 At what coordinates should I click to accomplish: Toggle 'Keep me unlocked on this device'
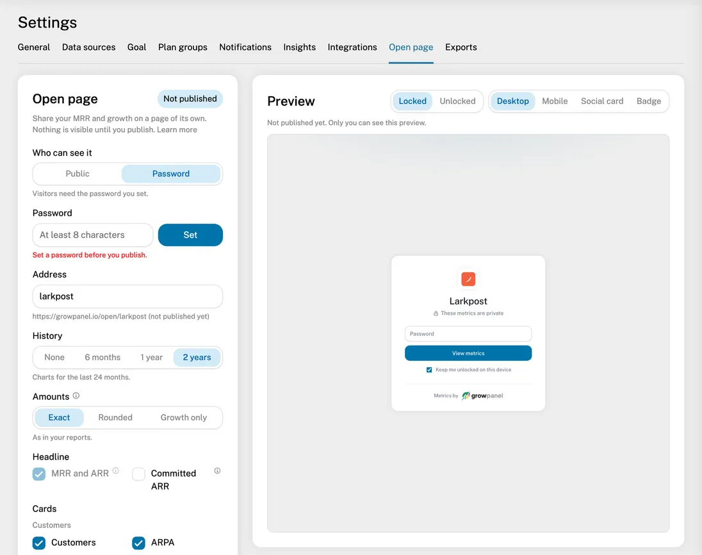click(x=429, y=370)
